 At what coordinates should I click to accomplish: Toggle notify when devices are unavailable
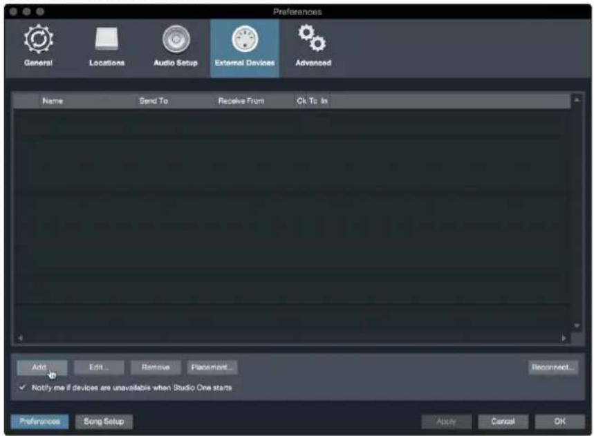click(22, 387)
